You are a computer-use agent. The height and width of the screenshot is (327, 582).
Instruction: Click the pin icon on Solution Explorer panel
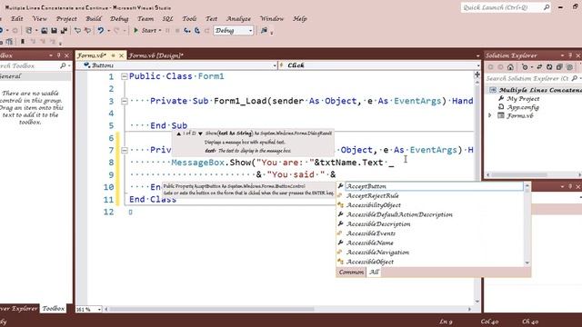point(570,55)
